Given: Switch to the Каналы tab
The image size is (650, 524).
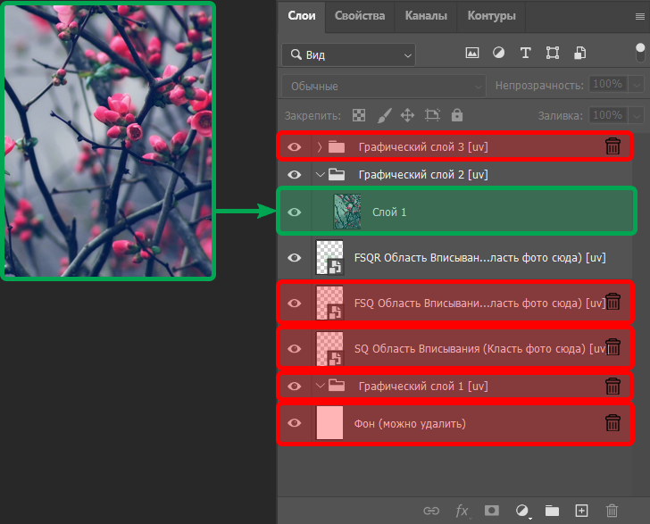Looking at the screenshot, I should pos(426,16).
